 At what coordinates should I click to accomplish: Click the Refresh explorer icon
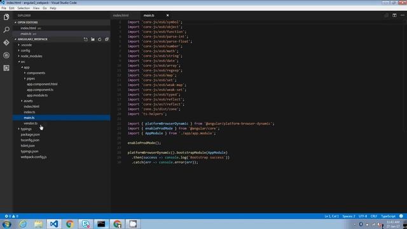(100, 39)
